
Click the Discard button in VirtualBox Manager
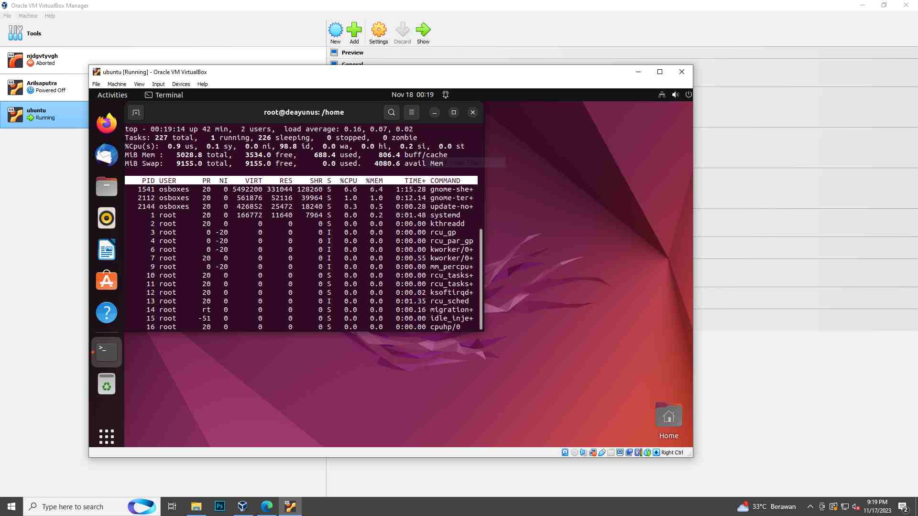402,33
